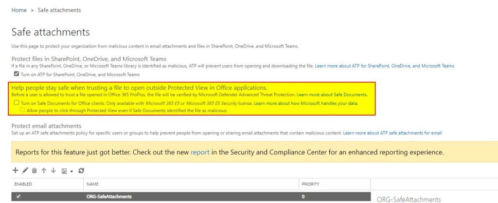
Task: Expand the dropdown arrow beside the reports icon
Action: tap(71, 171)
